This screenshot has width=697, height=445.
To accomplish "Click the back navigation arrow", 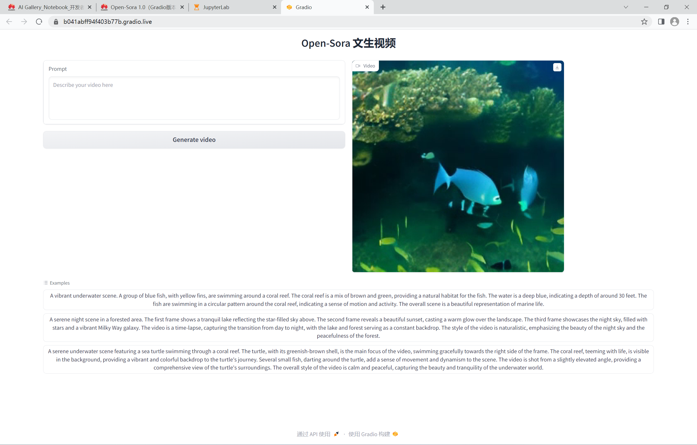I will click(x=9, y=21).
